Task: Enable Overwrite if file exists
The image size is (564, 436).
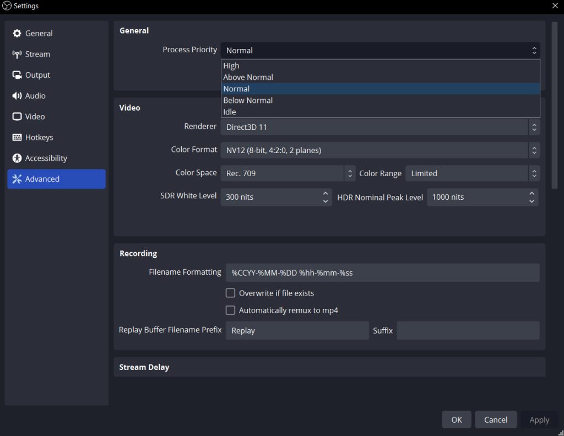Action: [x=230, y=293]
